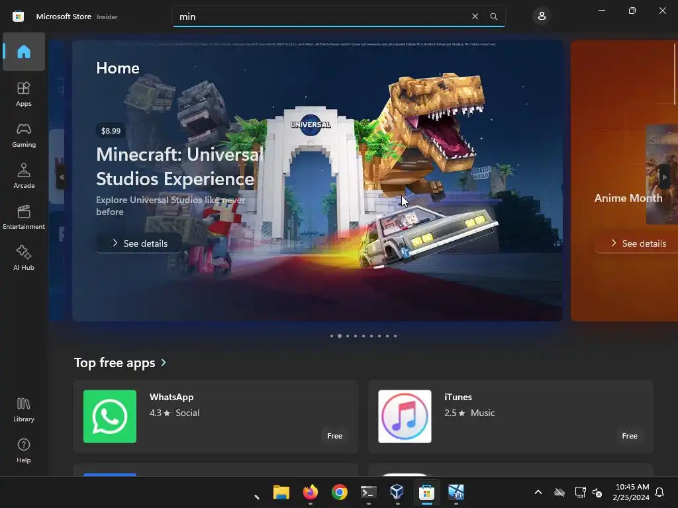
Task: Open Minecraft: Universal Studios Experience banner
Action: (x=317, y=181)
